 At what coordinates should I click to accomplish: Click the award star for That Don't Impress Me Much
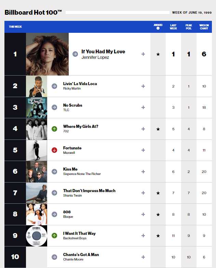pos(158,193)
